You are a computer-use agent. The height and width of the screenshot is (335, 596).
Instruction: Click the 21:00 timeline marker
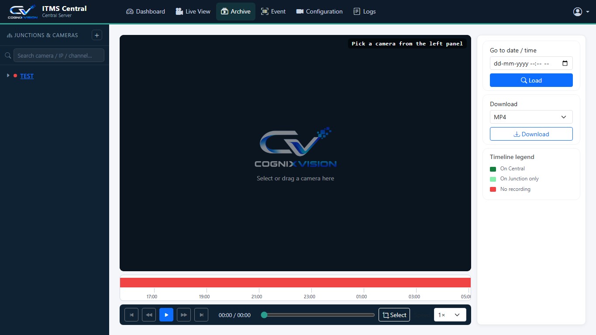(257, 297)
